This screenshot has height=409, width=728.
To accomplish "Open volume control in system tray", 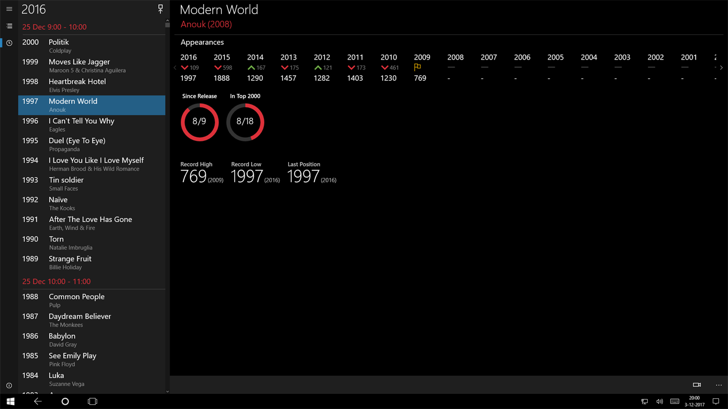I will pos(659,401).
